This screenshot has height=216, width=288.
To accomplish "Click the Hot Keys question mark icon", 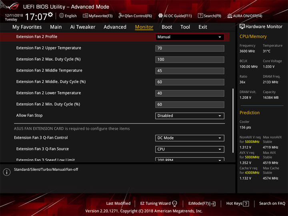I will (x=246, y=204).
